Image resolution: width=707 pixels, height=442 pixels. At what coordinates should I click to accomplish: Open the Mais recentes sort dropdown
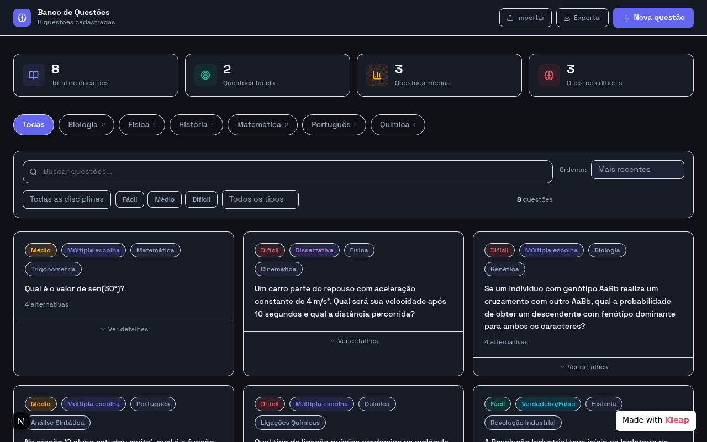[637, 170]
